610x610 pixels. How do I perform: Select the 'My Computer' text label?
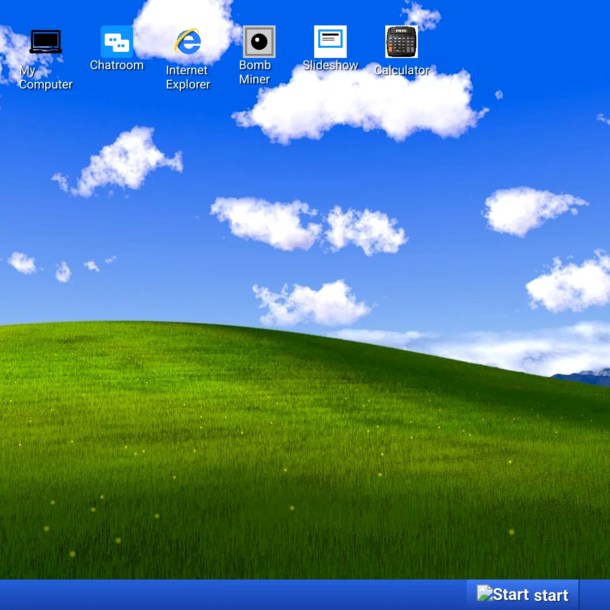tap(46, 78)
